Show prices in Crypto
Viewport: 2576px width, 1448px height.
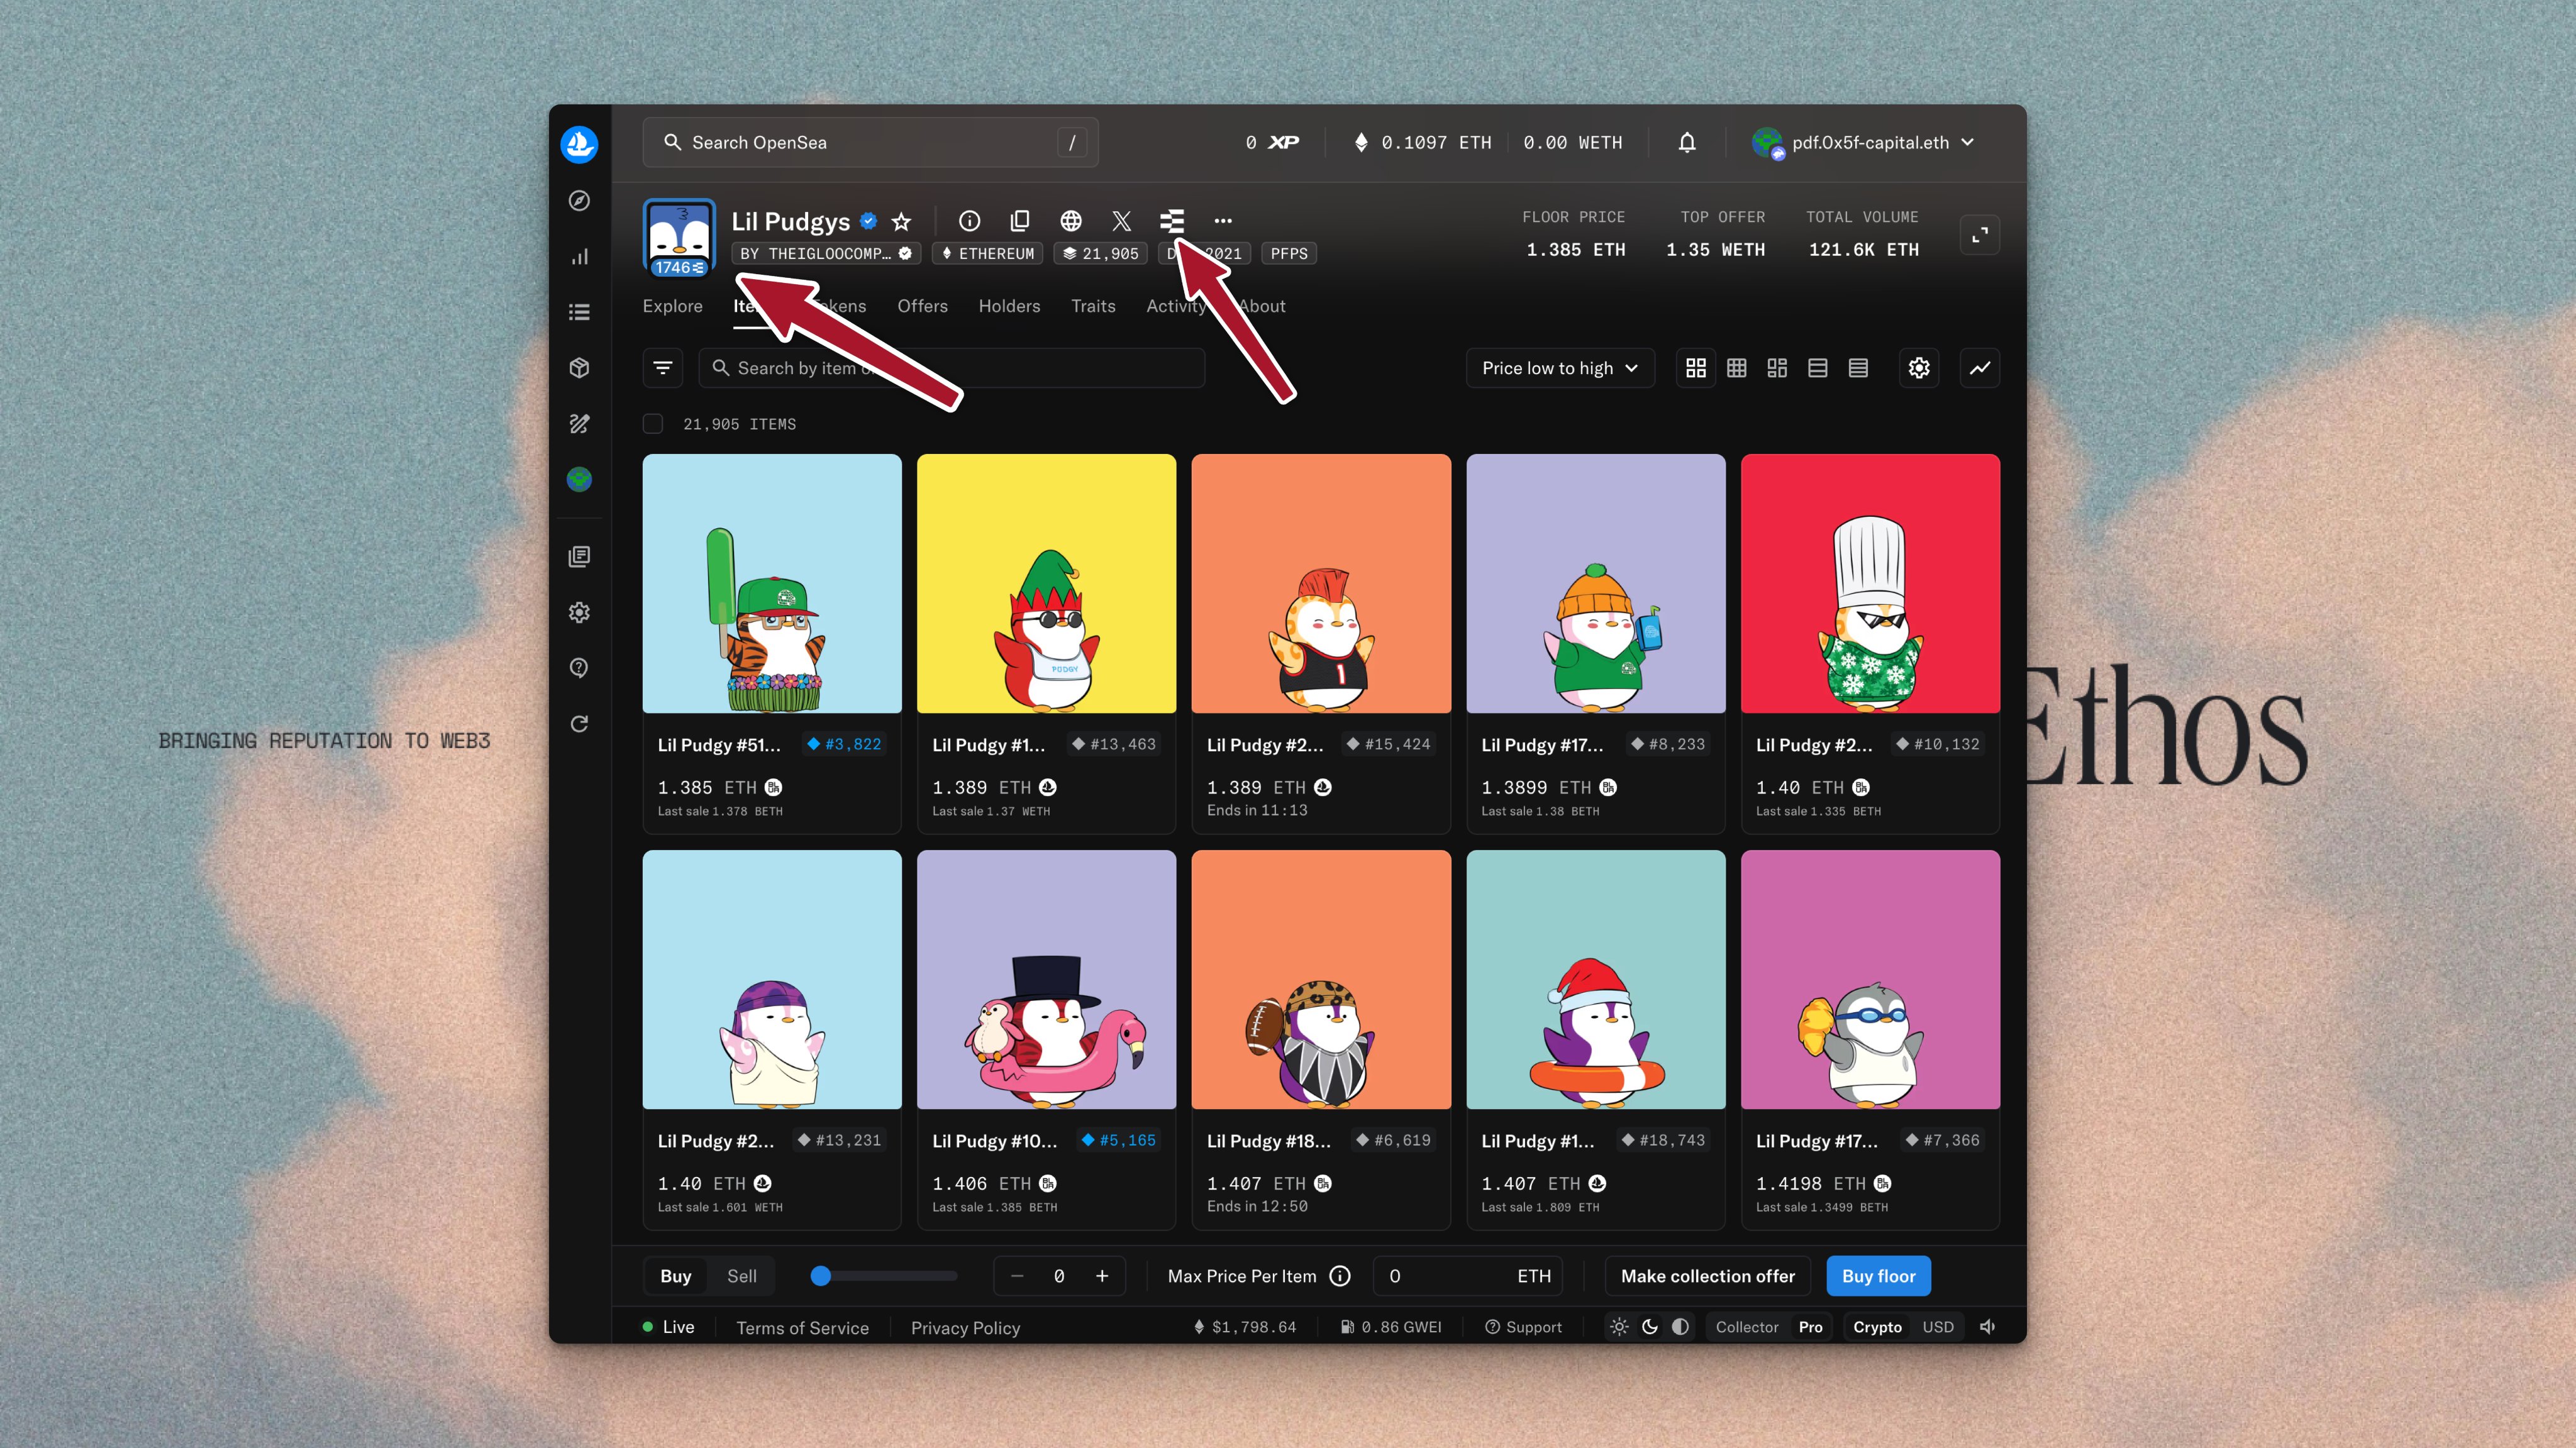(x=1877, y=1327)
